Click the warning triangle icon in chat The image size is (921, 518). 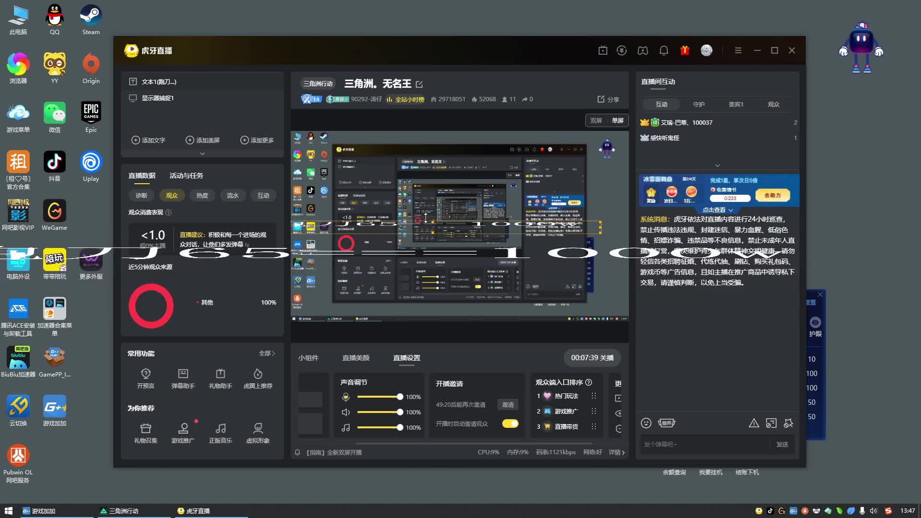click(754, 423)
